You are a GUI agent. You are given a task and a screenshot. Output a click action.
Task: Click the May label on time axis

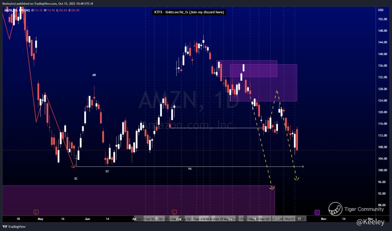pos(41,219)
